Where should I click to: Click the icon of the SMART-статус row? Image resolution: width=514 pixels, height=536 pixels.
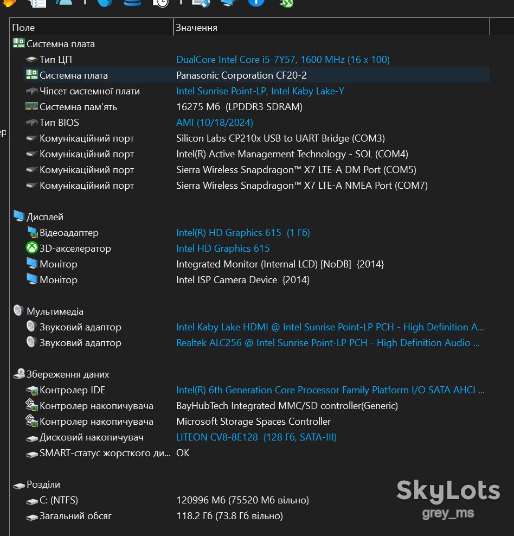[32, 454]
